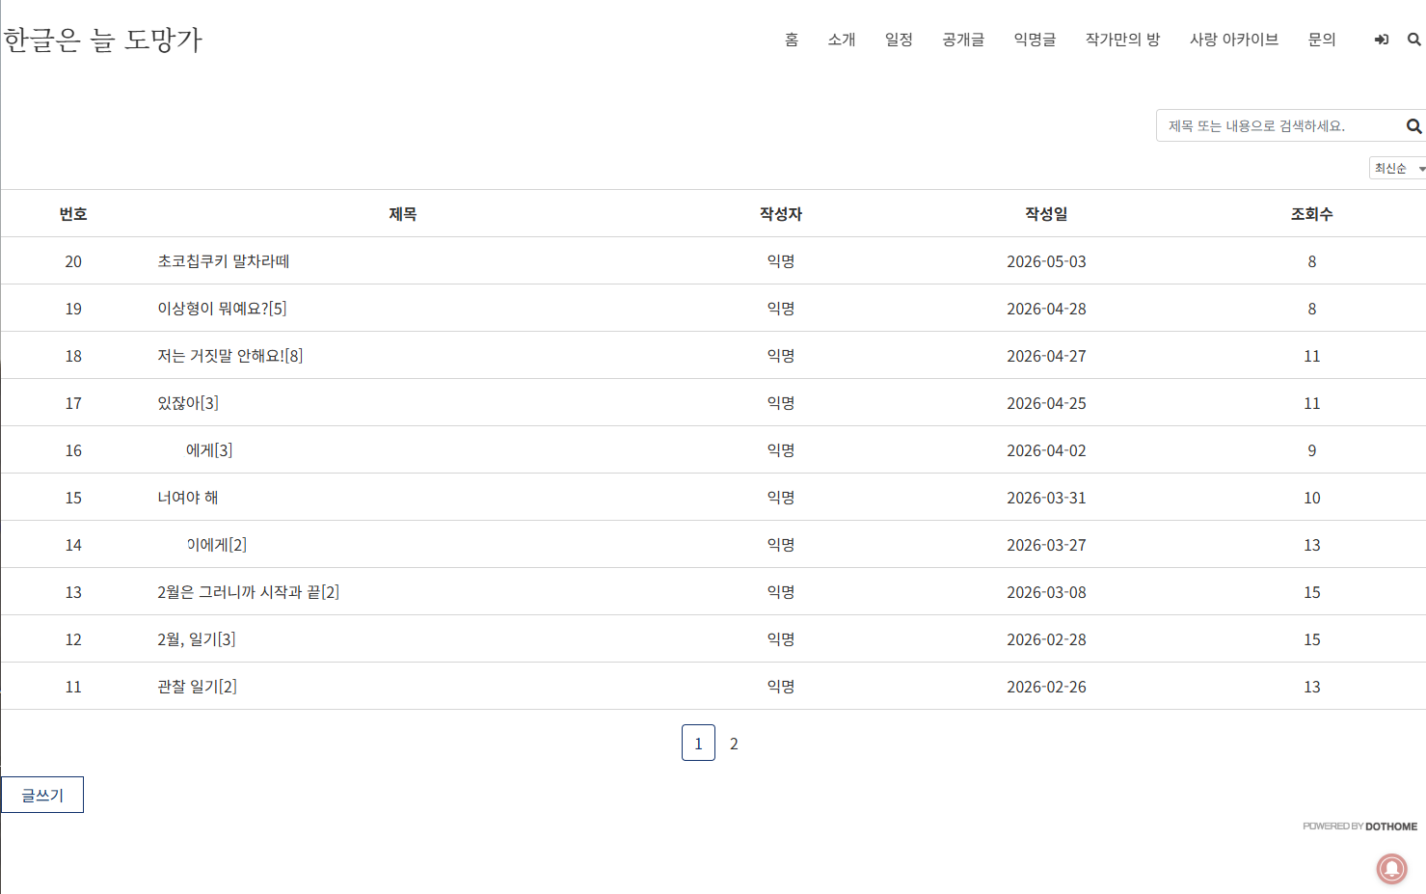Open the 문의 menu item
The image size is (1426, 894).
point(1322,40)
